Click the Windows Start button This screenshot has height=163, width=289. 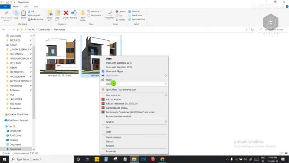[4, 159]
